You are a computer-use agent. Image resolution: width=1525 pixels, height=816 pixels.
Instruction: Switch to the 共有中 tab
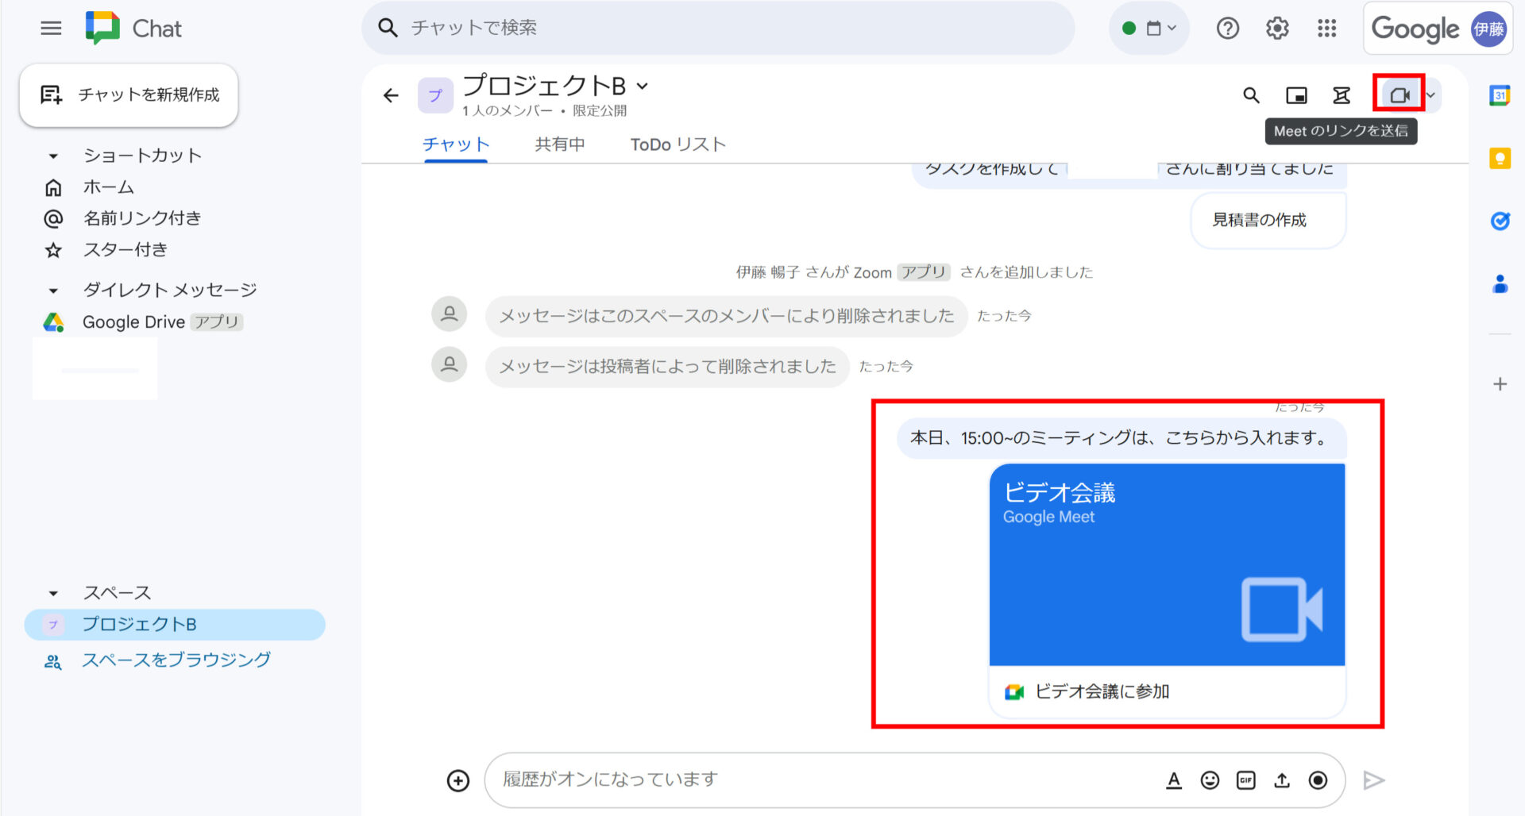559,144
